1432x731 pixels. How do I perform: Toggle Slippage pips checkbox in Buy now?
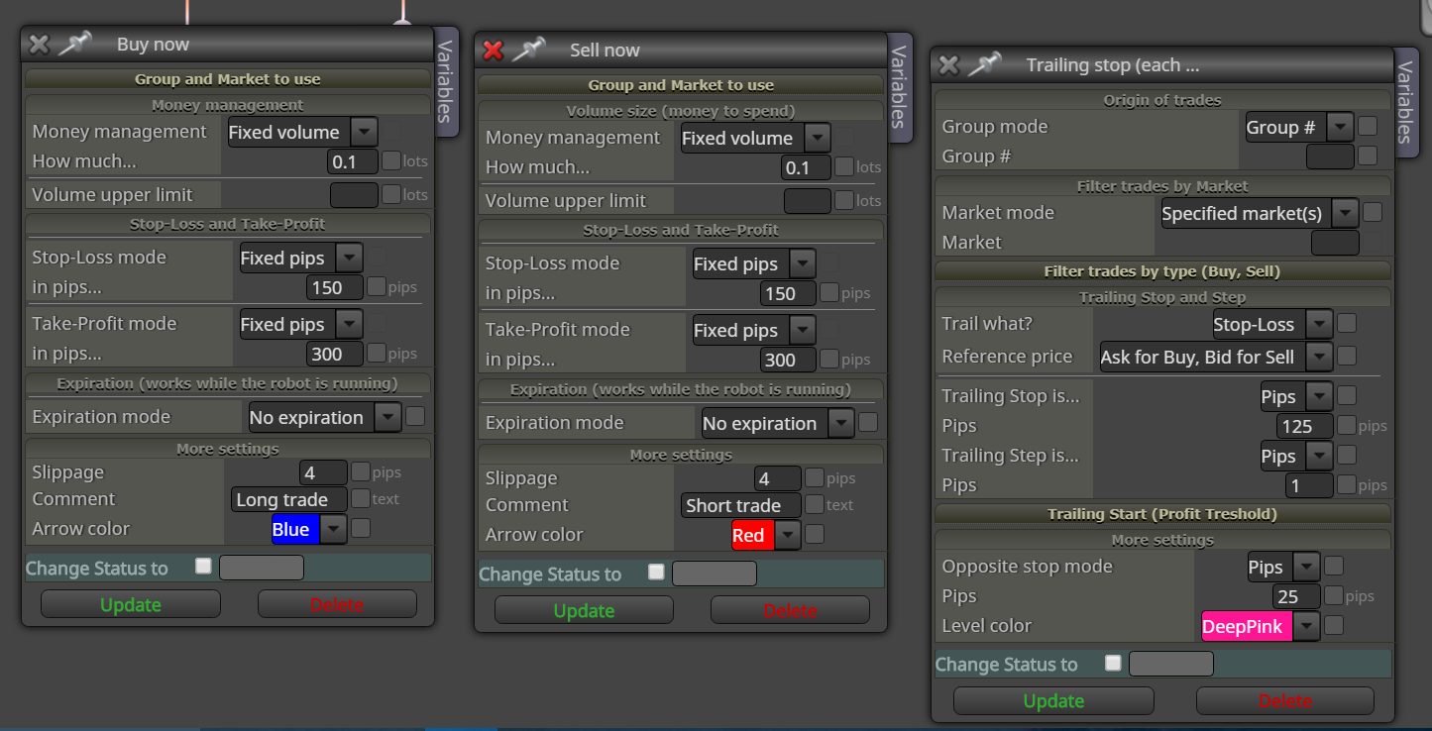tap(361, 471)
